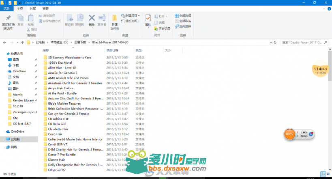
Task: Click Select none in ribbon
Action: point(183,21)
